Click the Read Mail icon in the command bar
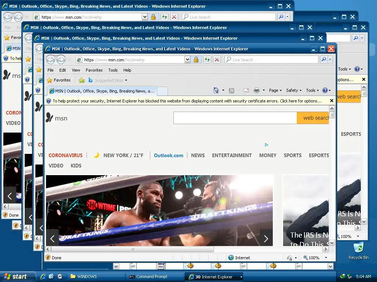The height and width of the screenshot is (282, 377). point(246,90)
